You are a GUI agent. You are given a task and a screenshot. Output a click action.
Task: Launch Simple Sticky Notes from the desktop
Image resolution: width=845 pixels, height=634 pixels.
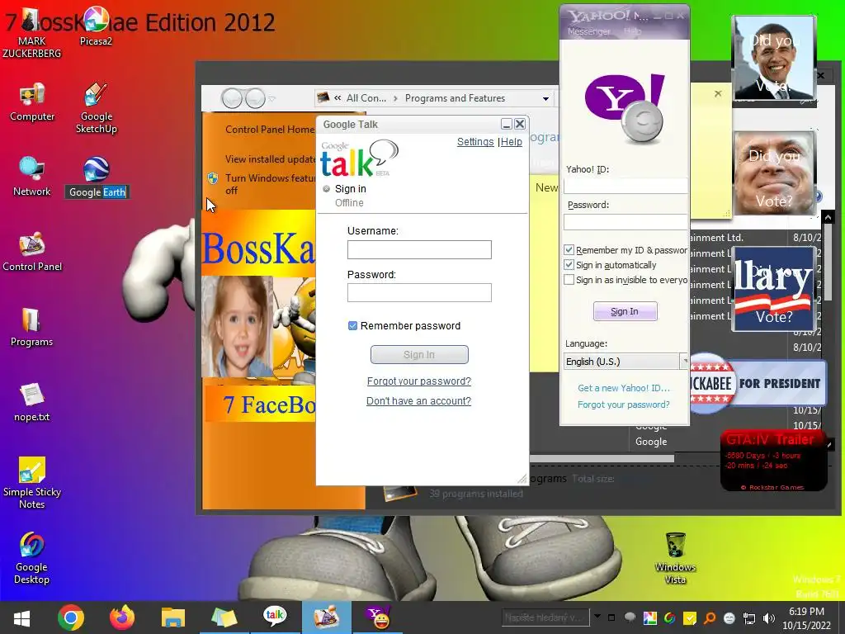[32, 482]
